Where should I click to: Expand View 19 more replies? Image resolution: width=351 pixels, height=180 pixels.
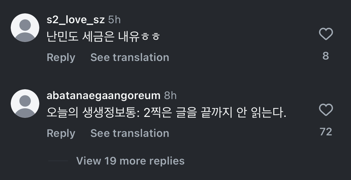point(130,161)
